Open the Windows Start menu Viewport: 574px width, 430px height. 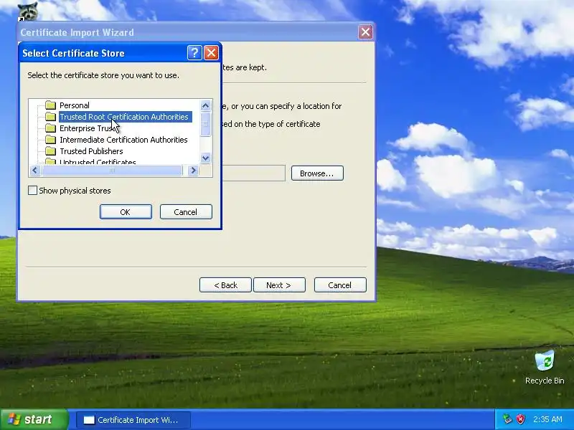click(x=34, y=419)
